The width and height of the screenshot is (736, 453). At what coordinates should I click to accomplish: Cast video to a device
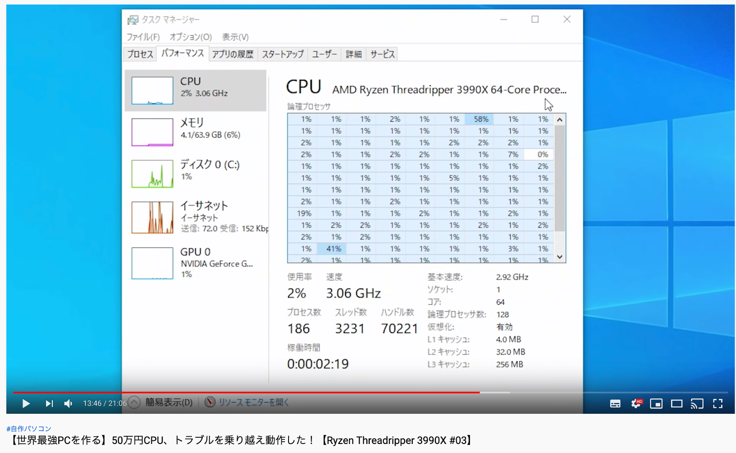click(697, 403)
